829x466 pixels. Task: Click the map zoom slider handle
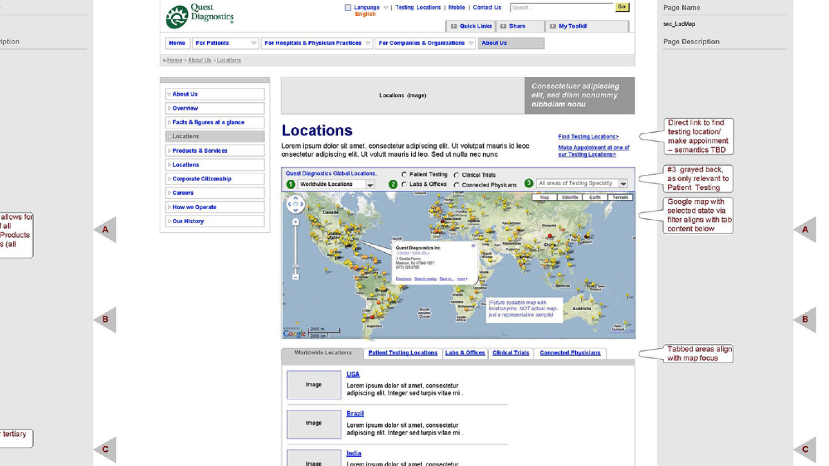[x=295, y=266]
